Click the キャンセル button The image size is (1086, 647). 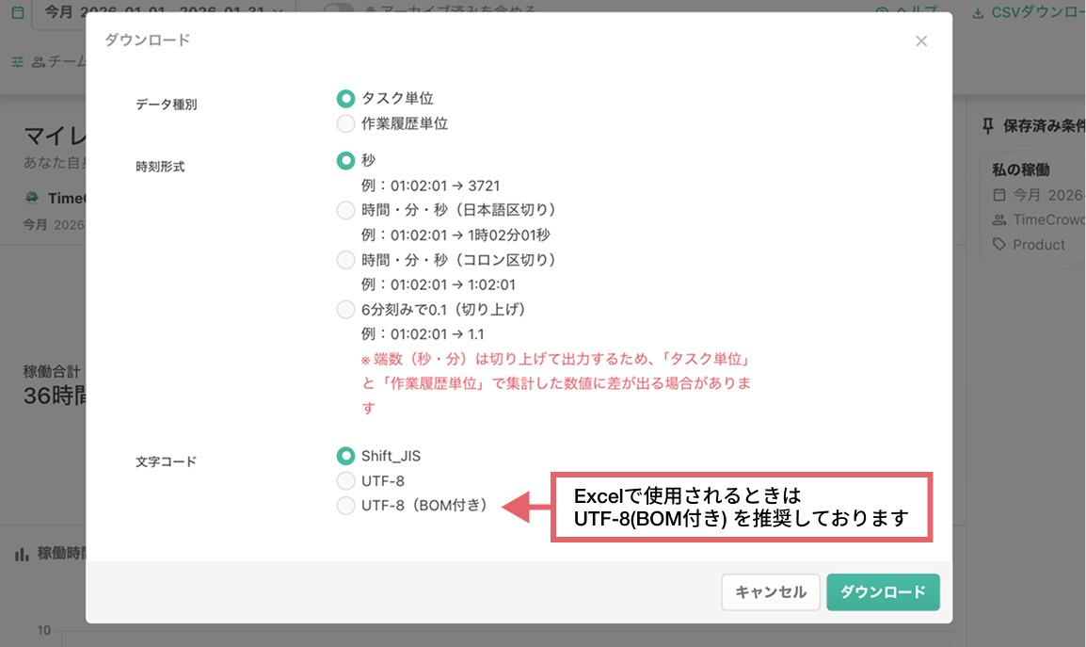(x=770, y=592)
